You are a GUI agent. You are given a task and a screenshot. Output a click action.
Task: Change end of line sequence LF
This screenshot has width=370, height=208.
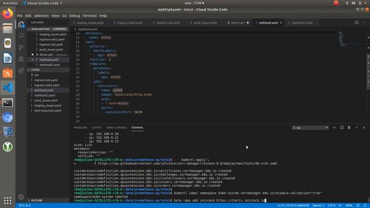pyautogui.click(x=341, y=206)
